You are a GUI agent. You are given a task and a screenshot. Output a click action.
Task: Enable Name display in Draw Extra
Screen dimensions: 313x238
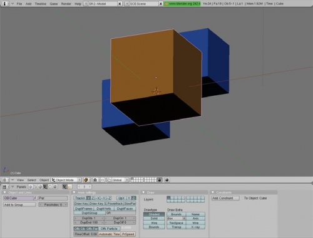tap(195, 214)
